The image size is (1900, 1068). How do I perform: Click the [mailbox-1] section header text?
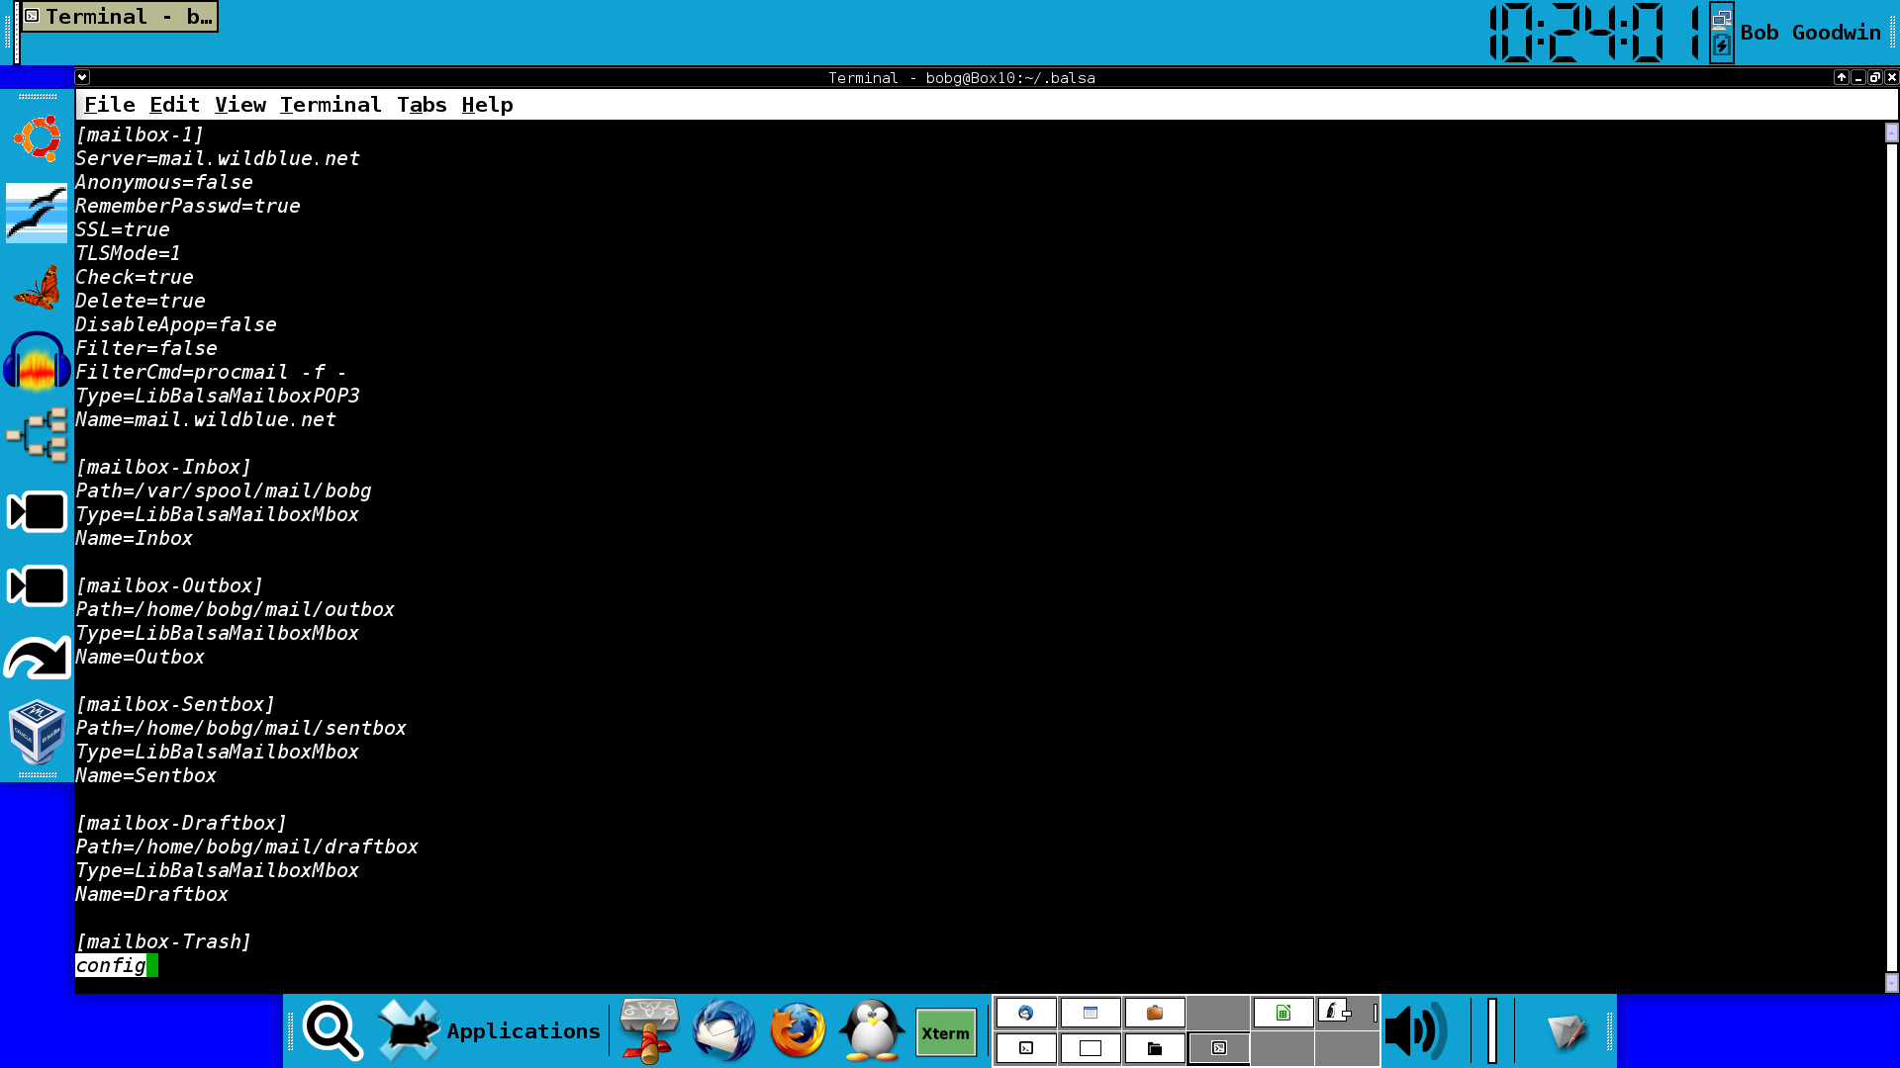(140, 134)
